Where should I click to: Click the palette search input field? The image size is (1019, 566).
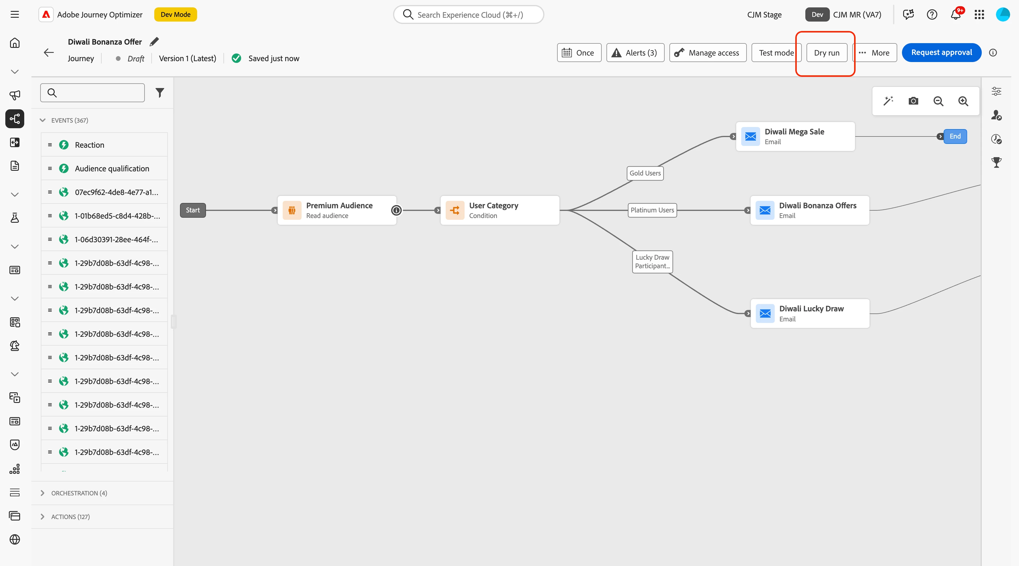point(99,92)
